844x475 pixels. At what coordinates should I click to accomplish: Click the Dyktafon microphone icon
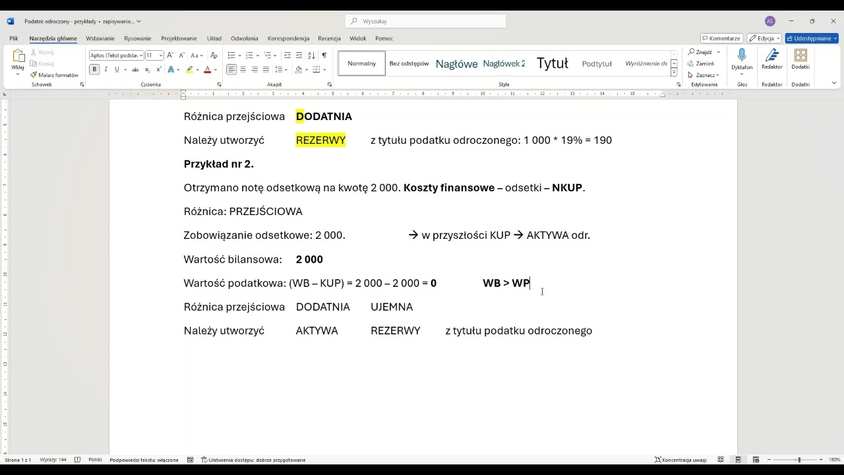tap(742, 55)
